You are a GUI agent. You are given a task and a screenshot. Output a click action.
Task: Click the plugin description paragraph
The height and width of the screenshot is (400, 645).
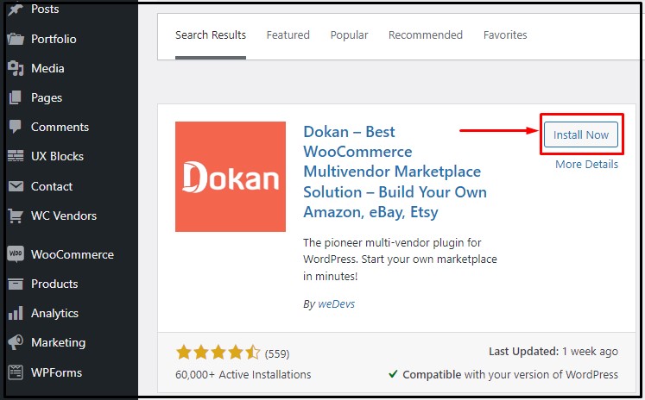point(400,259)
